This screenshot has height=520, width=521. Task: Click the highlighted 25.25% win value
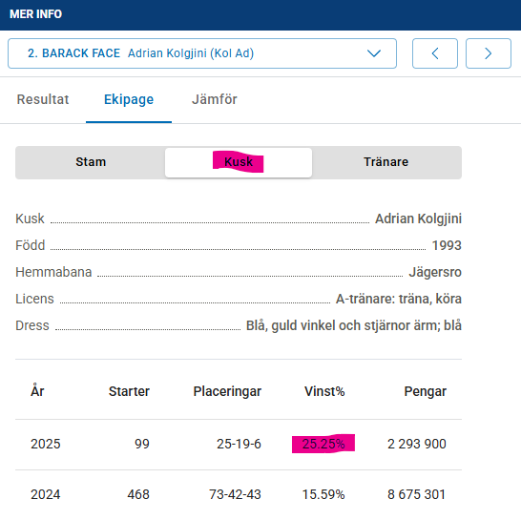tap(323, 444)
